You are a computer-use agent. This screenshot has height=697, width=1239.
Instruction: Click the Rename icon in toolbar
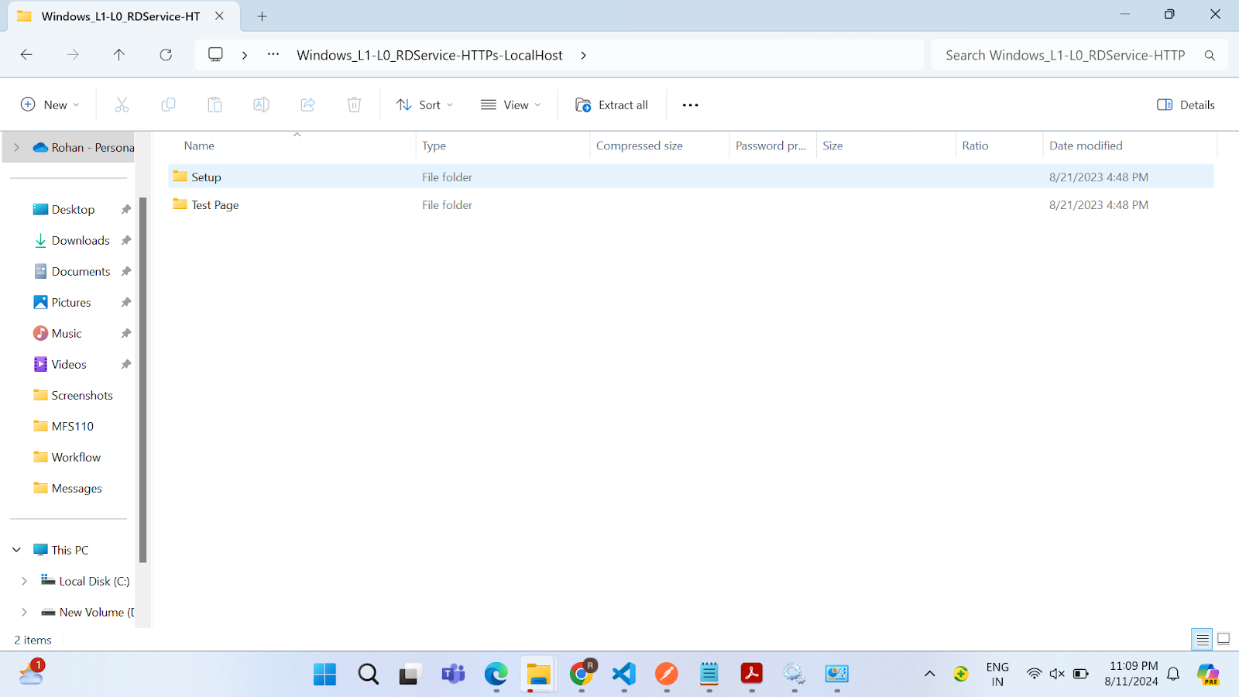click(x=261, y=105)
